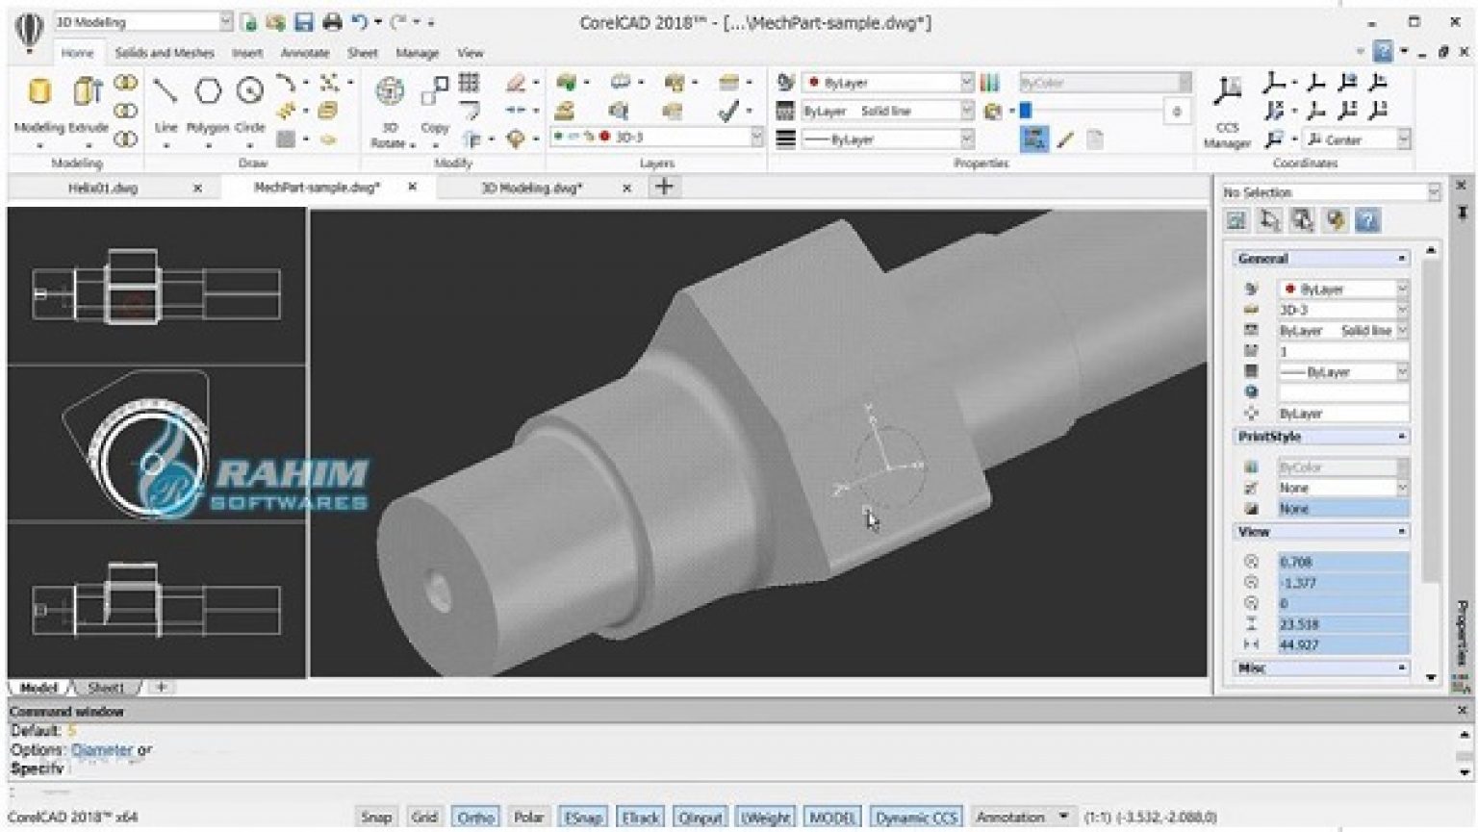Open the Manage ribbon tab
1478x832 pixels.
(x=418, y=53)
